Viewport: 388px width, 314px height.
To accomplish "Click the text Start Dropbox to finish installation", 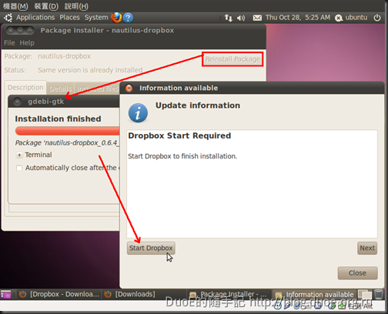I will 182,156.
